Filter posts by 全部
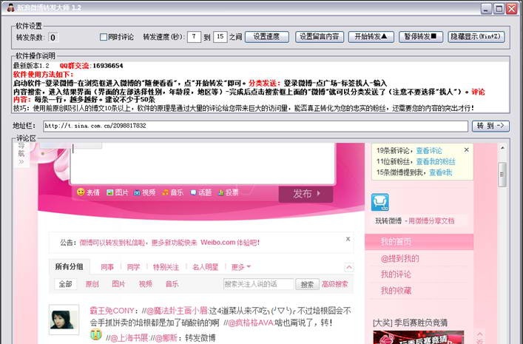This screenshot has width=523, height=344. click(x=65, y=284)
